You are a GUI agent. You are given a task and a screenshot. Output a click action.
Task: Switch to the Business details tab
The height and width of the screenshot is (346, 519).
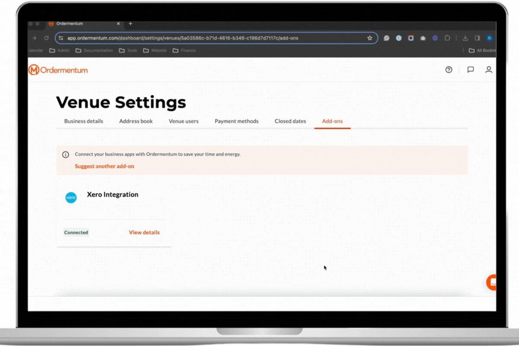(83, 121)
